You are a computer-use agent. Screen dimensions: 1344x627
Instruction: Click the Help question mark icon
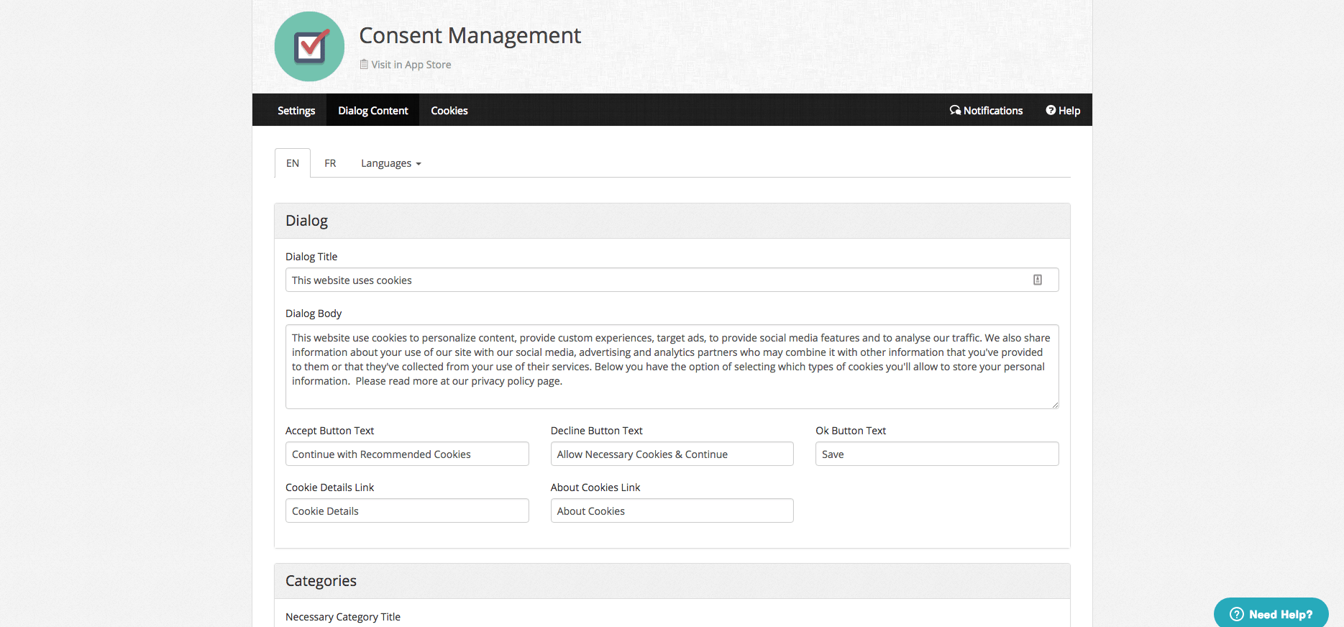[x=1051, y=110]
